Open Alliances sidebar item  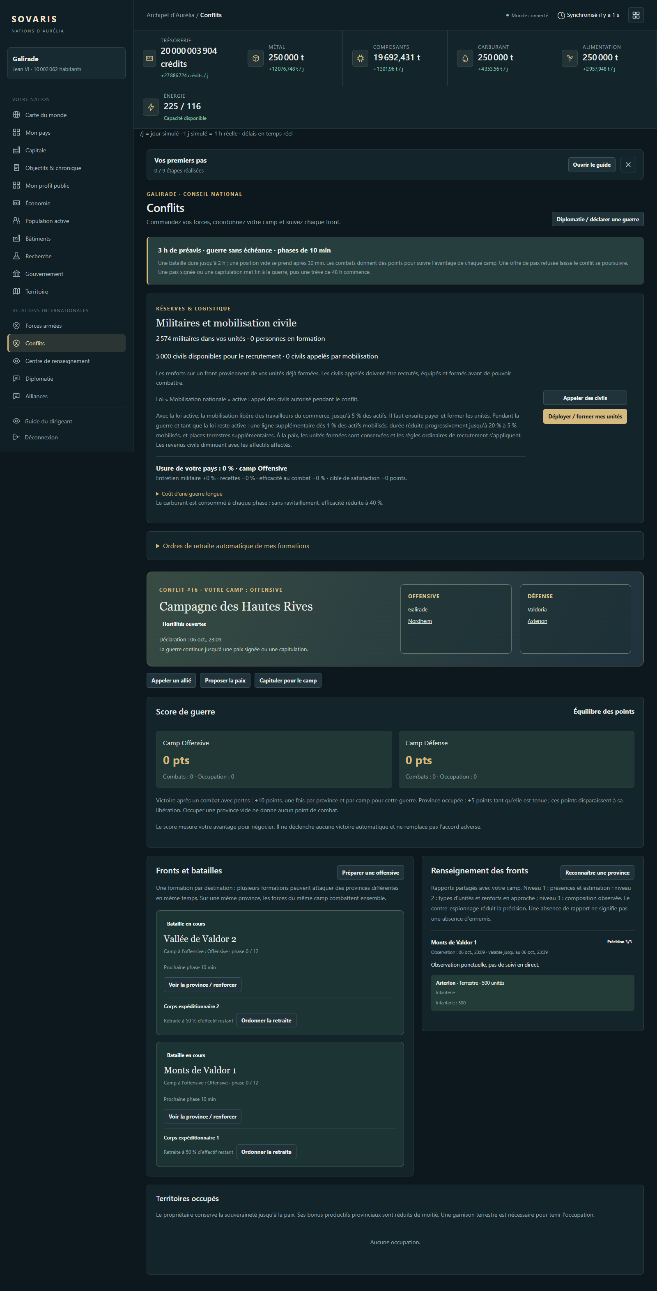pyautogui.click(x=67, y=396)
